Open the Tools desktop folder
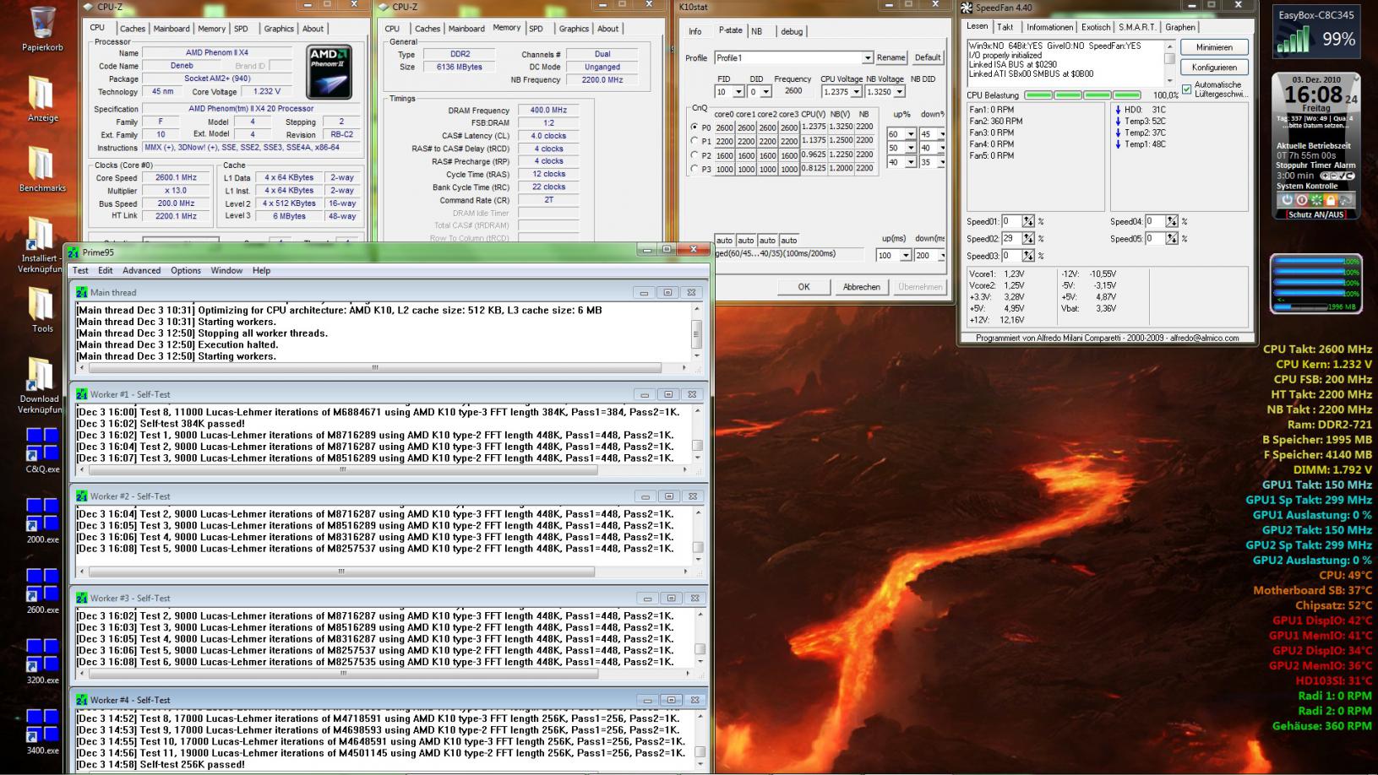Viewport: 1378px width, 775px height. (42, 304)
